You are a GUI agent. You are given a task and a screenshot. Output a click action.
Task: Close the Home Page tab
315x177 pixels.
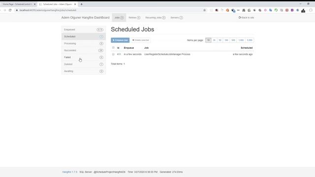[34, 4]
